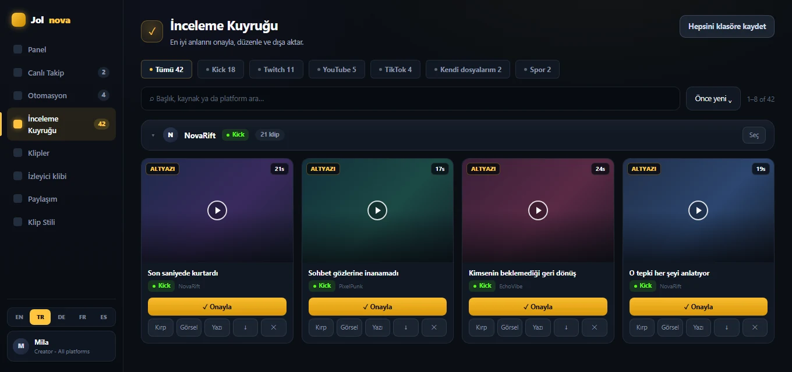This screenshot has width=792, height=372.
Task: Open the Klipler sidebar section
Action: 61,153
